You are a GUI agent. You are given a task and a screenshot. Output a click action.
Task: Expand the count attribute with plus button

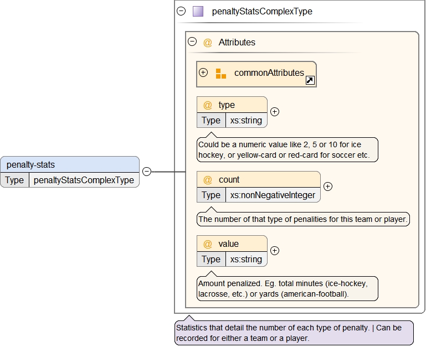[x=327, y=187]
